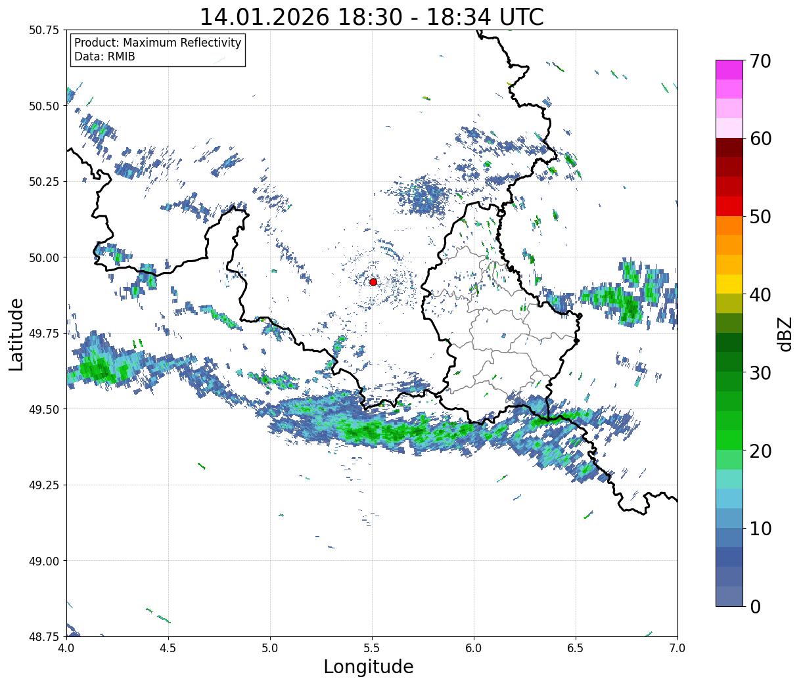801x683 pixels.
Task: Click the orange swatch just below 50 dBZ
Action: [x=729, y=226]
